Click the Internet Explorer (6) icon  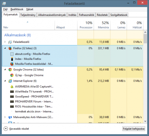click(x=10, y=81)
